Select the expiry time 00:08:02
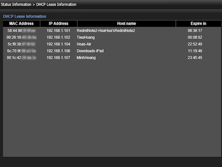The image size is (222, 167). click(195, 37)
